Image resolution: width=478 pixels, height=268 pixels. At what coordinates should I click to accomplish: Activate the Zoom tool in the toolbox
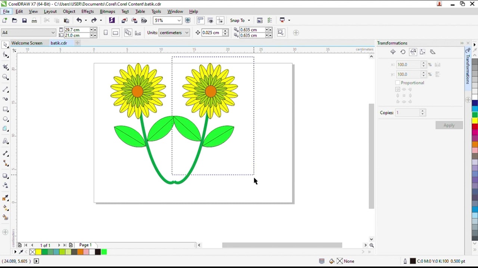(5, 77)
